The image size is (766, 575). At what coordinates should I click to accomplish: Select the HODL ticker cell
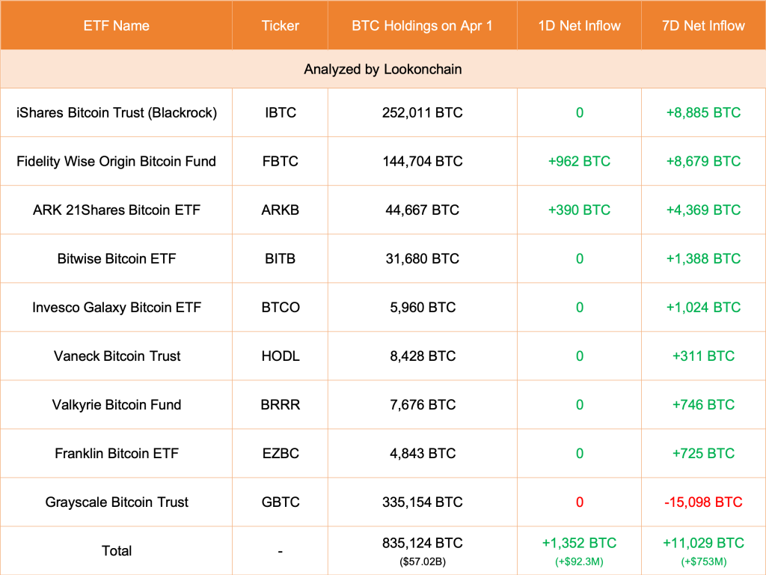[280, 356]
